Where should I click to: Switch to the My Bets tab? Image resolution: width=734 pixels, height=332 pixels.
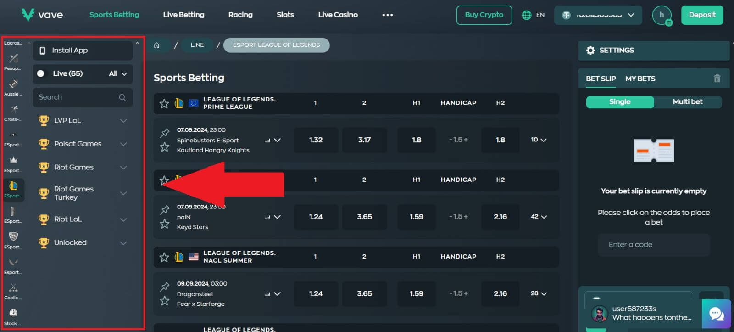(x=640, y=79)
